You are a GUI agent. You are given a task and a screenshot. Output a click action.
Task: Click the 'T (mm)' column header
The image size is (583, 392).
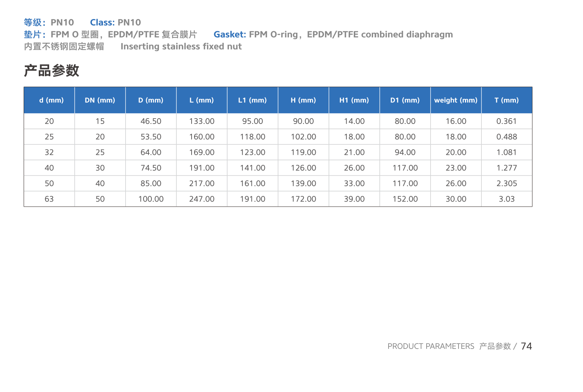(x=507, y=100)
